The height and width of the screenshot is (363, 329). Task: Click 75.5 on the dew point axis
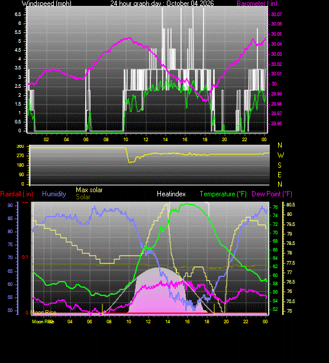tap(291, 301)
